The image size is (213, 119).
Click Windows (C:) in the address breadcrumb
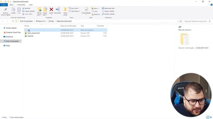tap(41, 21)
